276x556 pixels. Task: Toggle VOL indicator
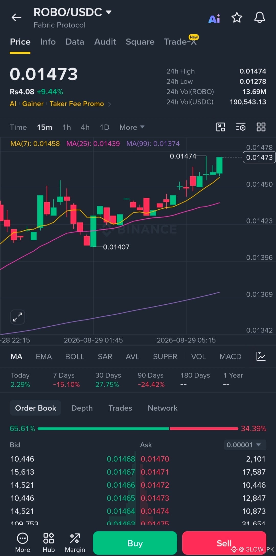coord(199,357)
